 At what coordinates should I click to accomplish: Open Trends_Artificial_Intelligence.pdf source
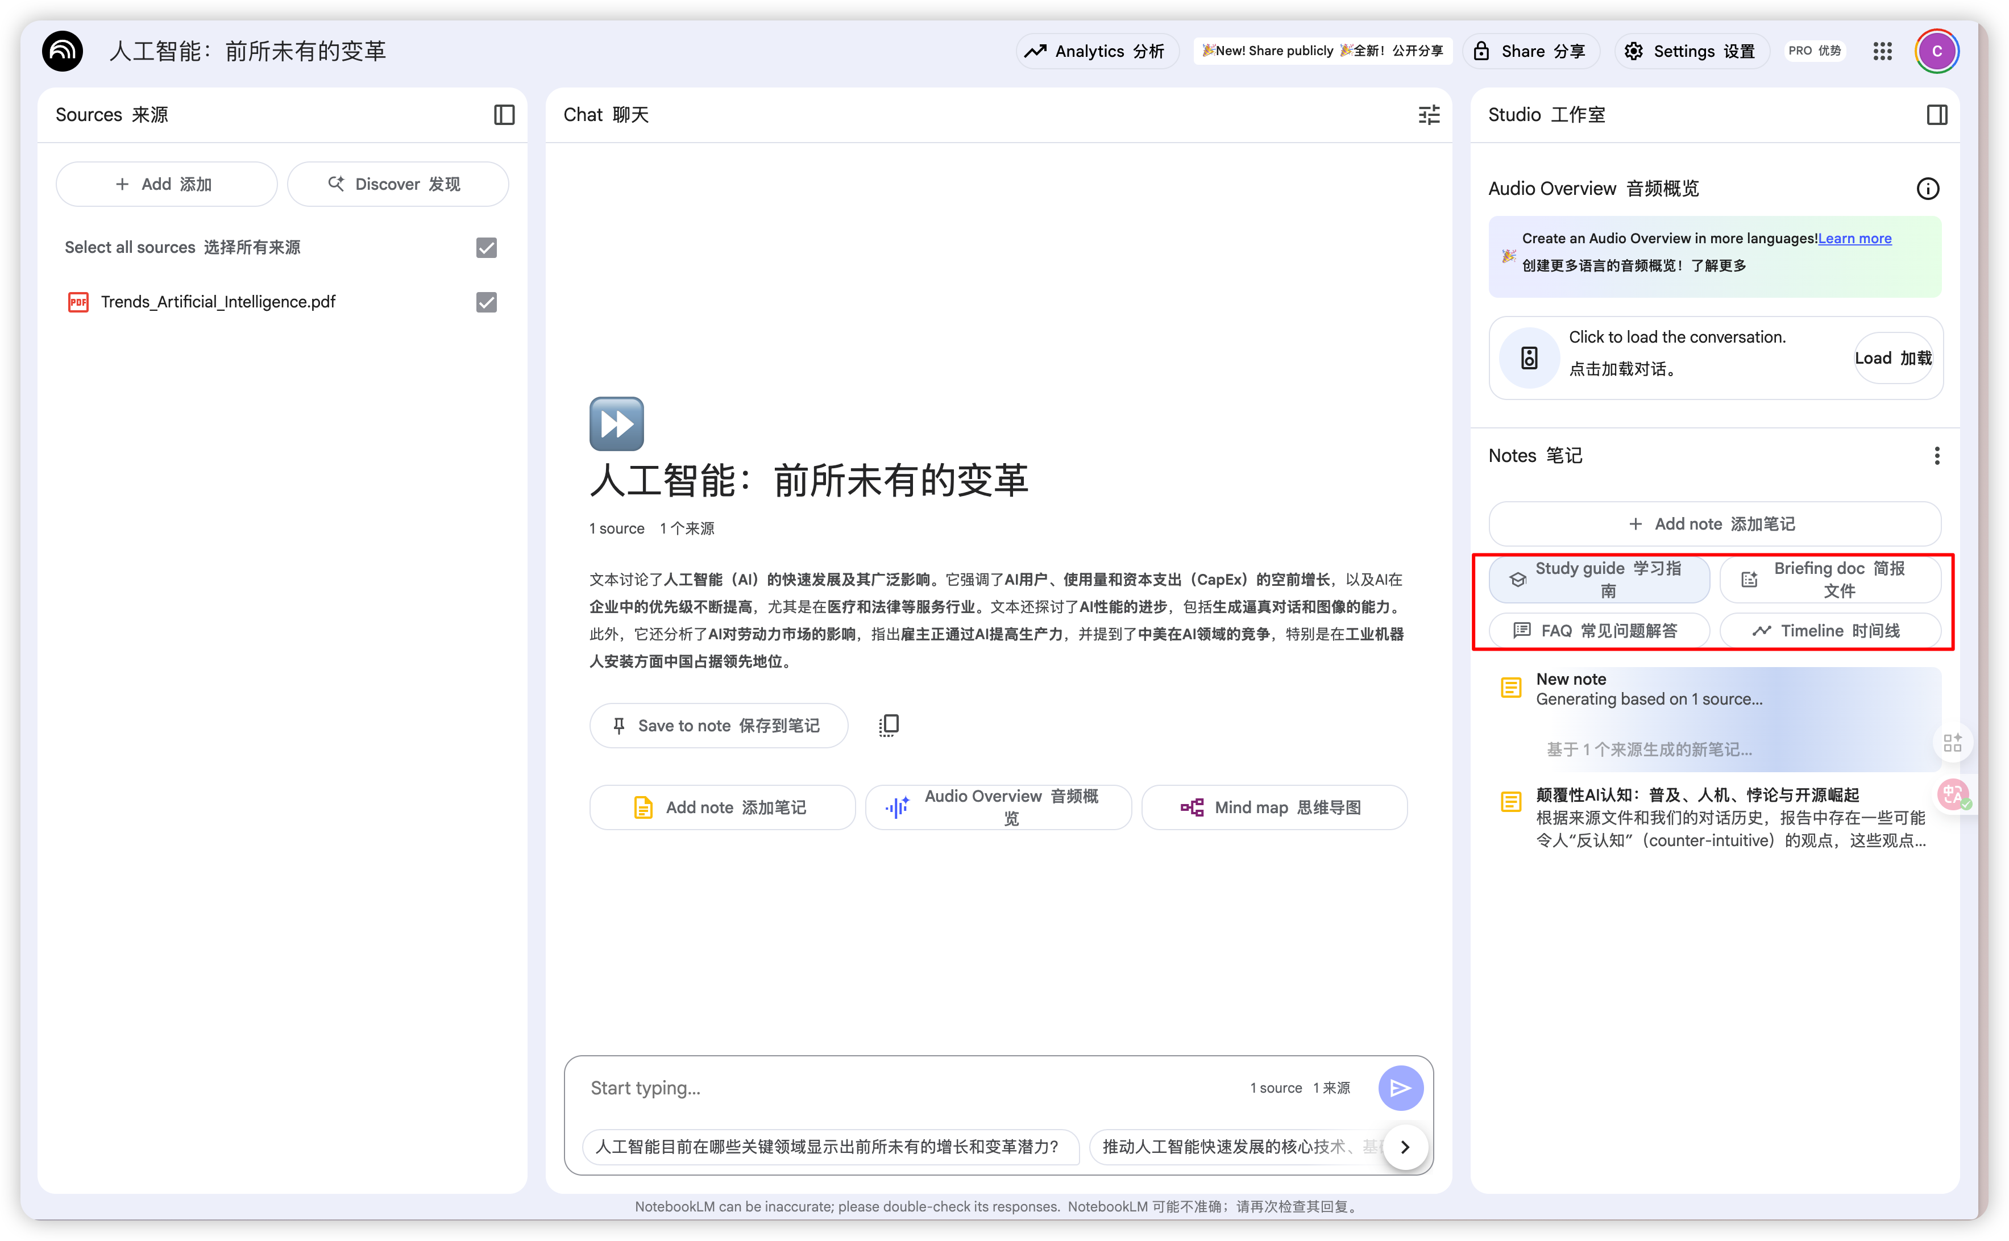click(218, 302)
